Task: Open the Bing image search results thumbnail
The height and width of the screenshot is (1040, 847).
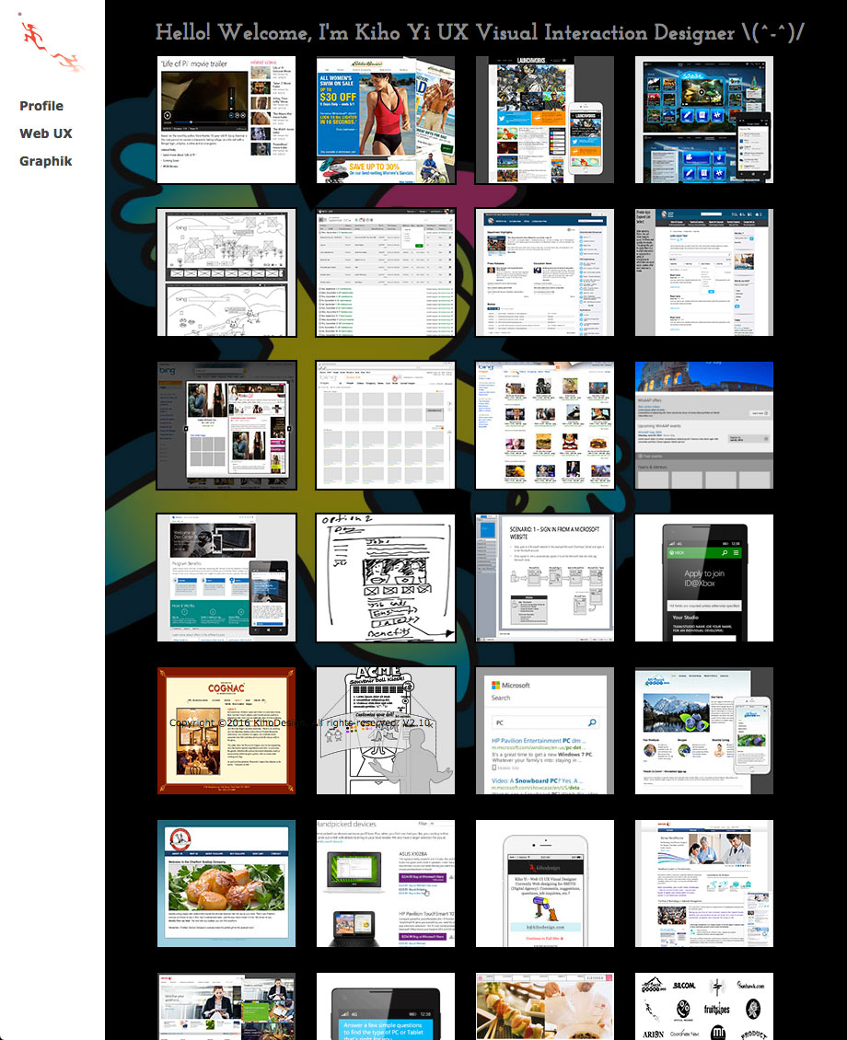Action: 544,425
